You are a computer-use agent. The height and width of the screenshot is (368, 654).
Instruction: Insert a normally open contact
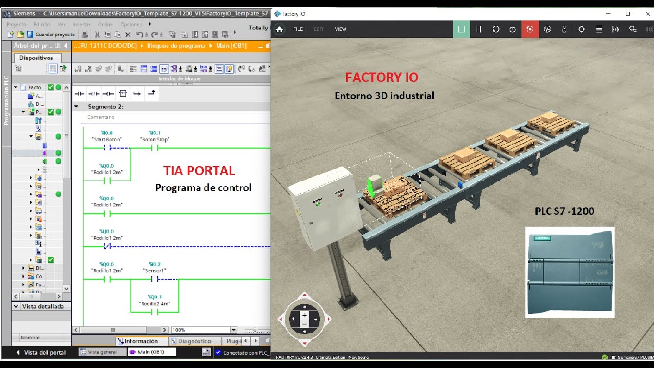79,94
